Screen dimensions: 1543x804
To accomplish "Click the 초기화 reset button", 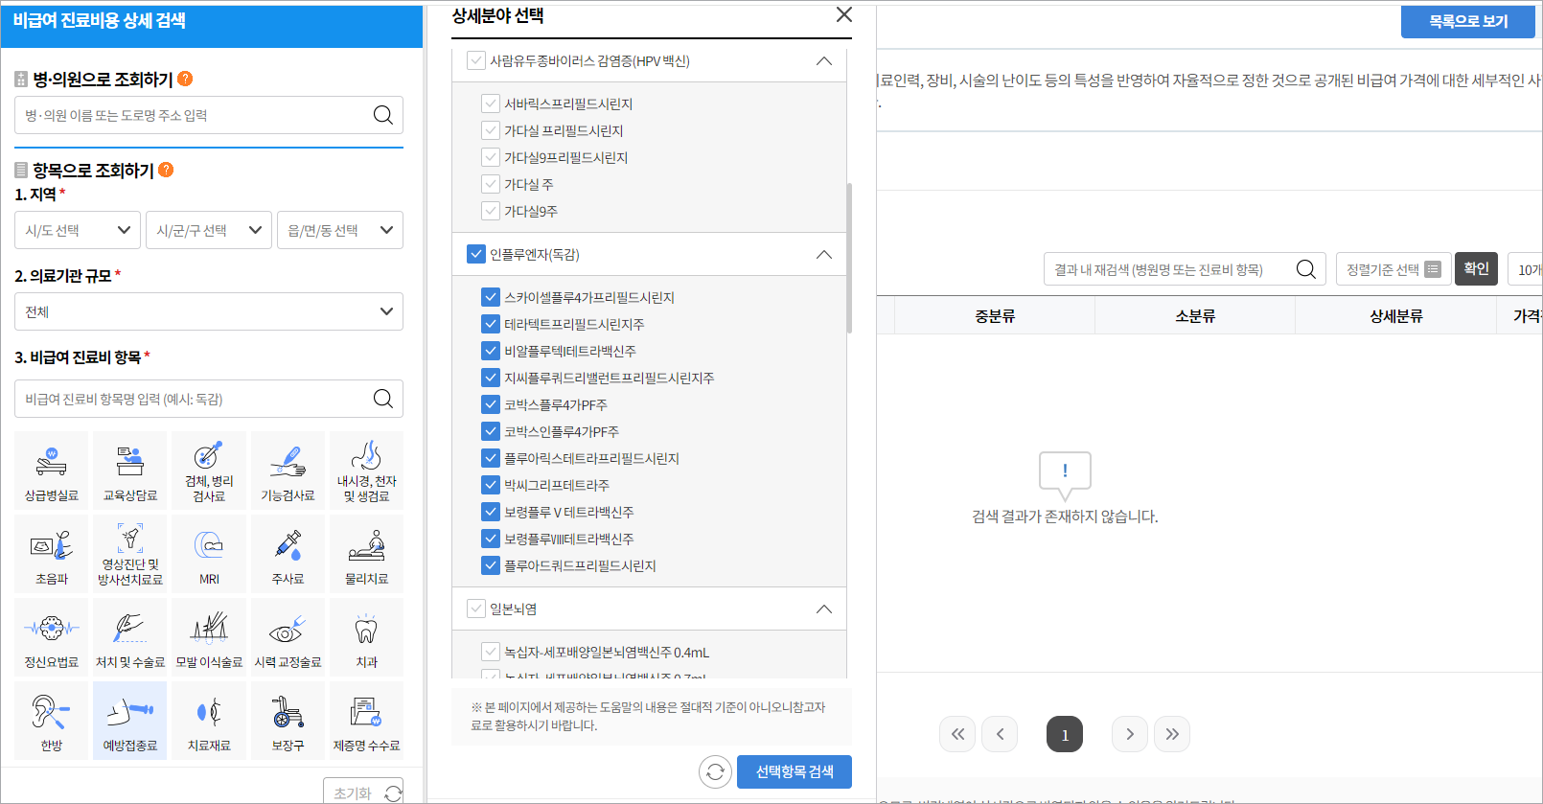I will [x=363, y=792].
